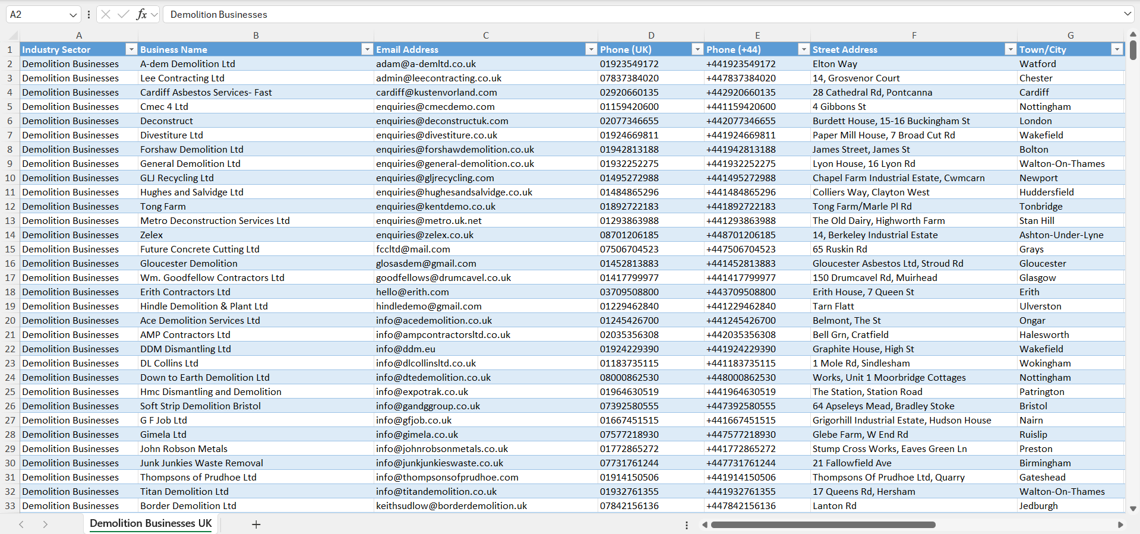This screenshot has width=1140, height=534.
Task: Click phone cell '01159420600'
Action: coord(651,106)
